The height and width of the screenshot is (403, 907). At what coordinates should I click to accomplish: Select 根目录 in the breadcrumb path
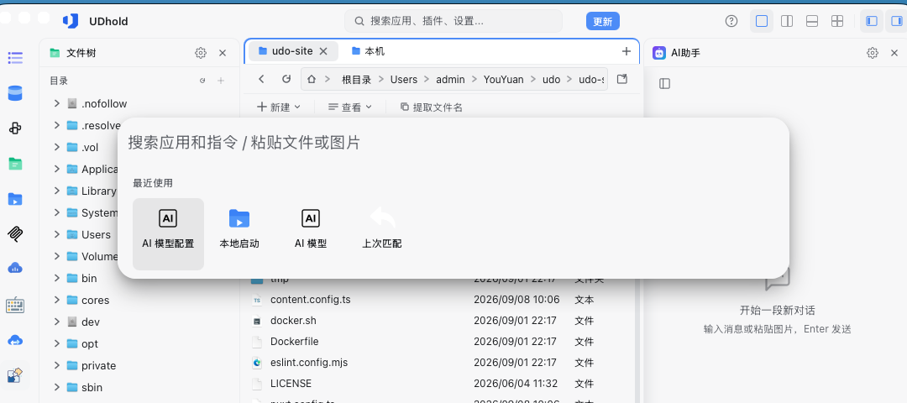(x=356, y=80)
